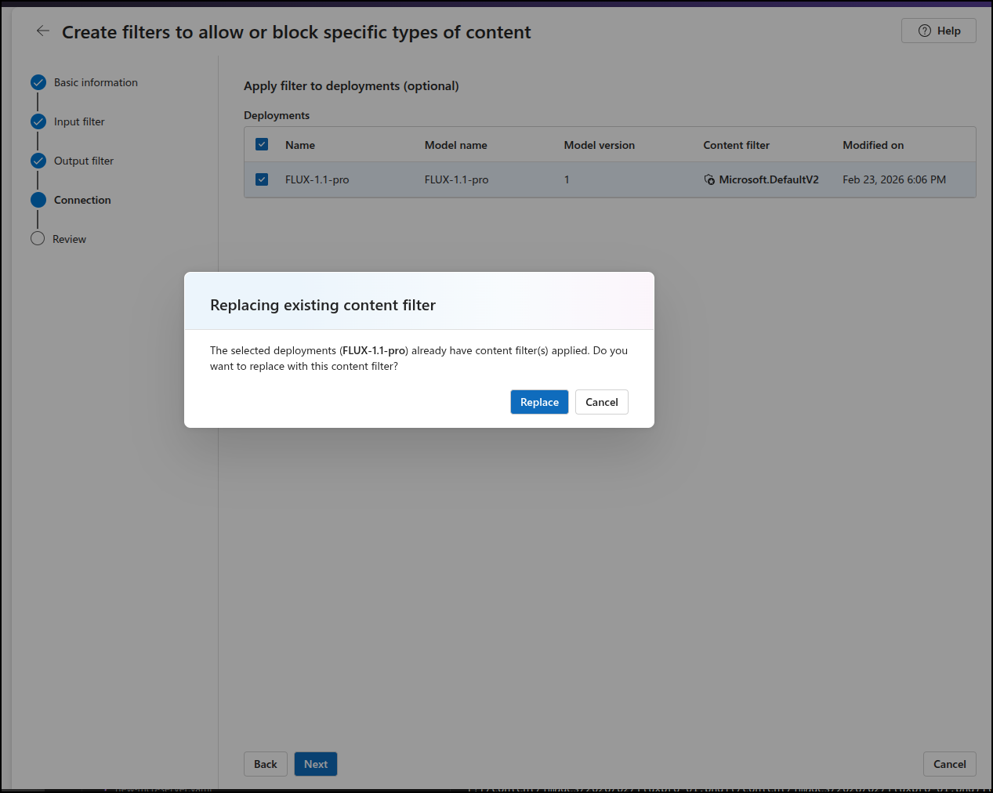This screenshot has height=793, width=993.
Task: Open the Microsoft.DefaultV2 content filter link
Action: [x=768, y=179]
